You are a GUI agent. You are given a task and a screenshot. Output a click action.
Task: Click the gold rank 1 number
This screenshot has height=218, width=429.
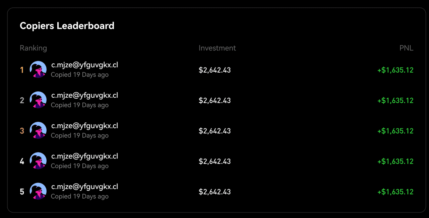(22, 70)
